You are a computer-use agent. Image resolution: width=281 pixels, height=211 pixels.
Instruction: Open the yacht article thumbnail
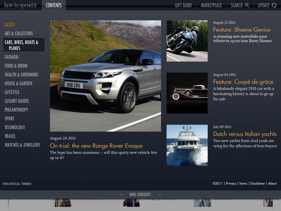coord(187,145)
